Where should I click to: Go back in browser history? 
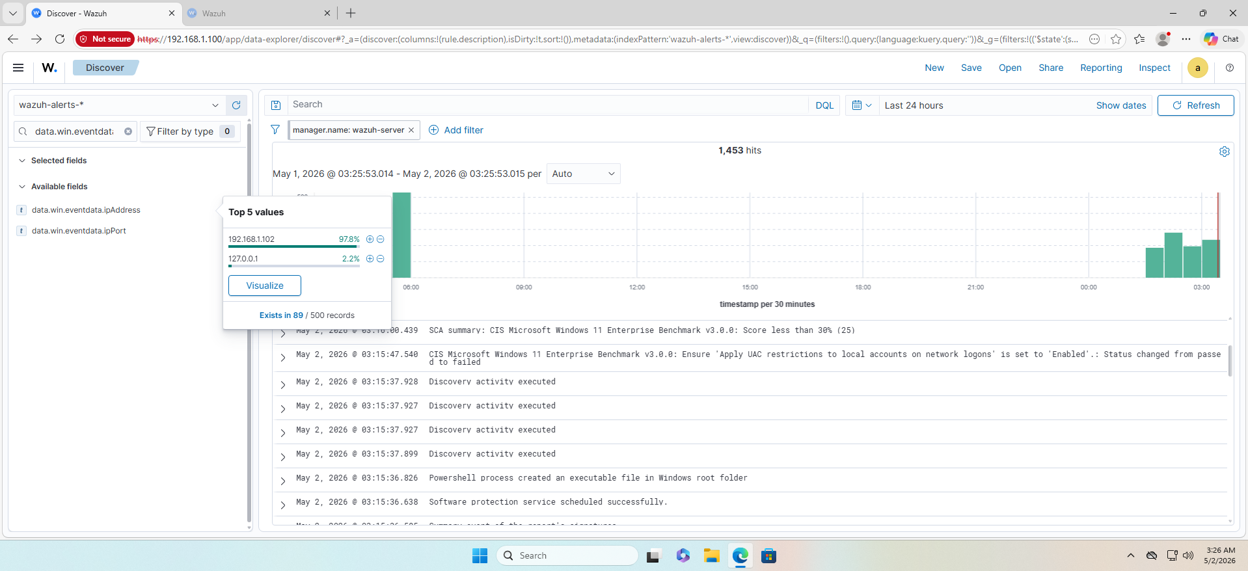(x=13, y=39)
